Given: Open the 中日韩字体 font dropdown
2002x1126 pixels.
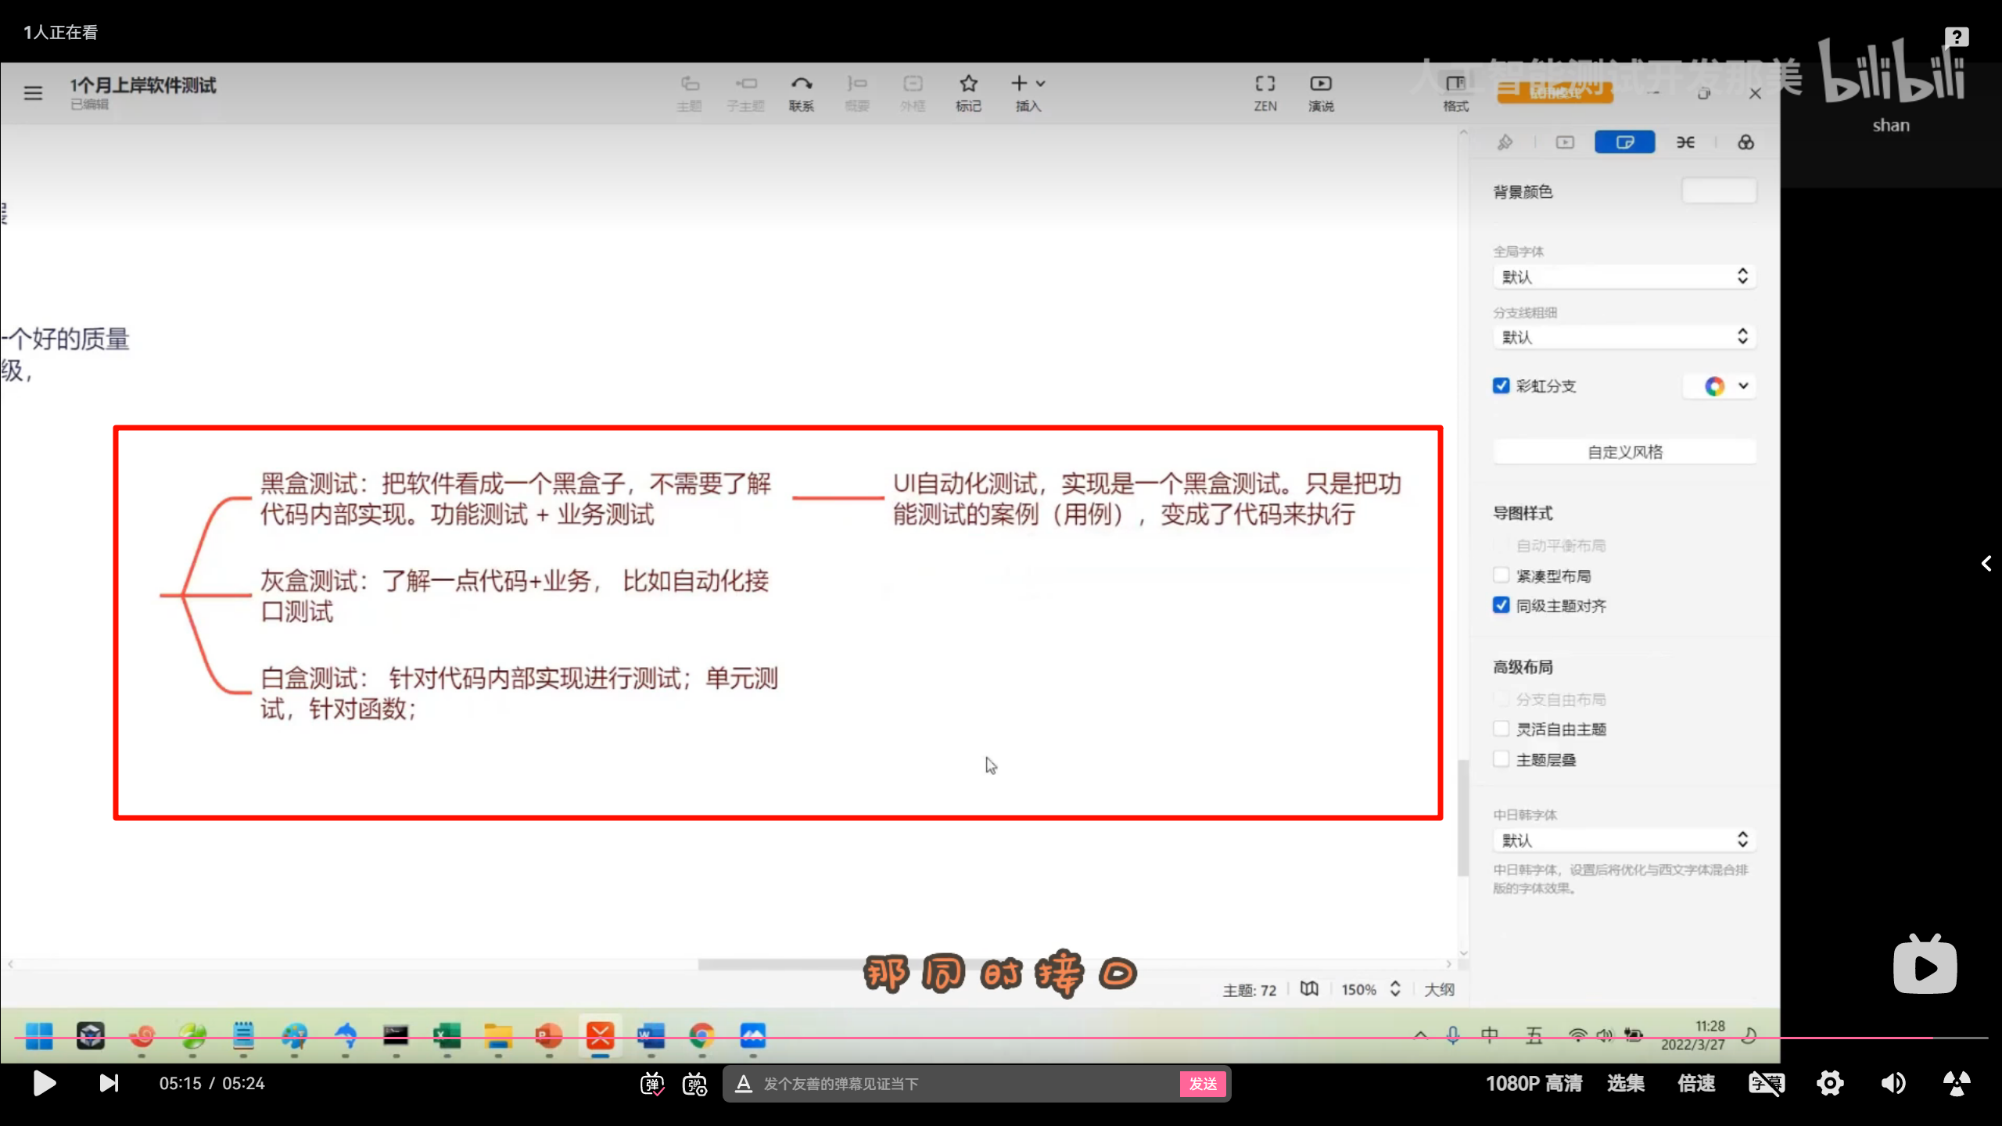Looking at the screenshot, I should (x=1625, y=840).
